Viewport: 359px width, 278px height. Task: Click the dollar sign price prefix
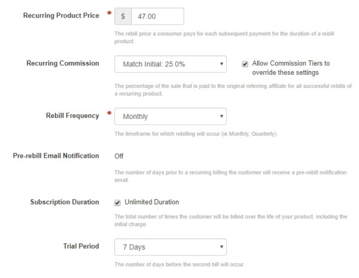[x=123, y=17]
